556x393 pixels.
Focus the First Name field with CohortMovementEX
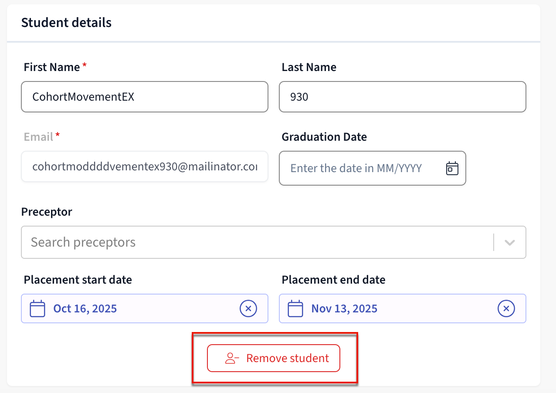pyautogui.click(x=144, y=97)
